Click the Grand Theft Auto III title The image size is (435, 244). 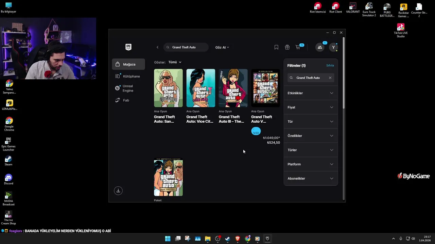click(x=231, y=119)
